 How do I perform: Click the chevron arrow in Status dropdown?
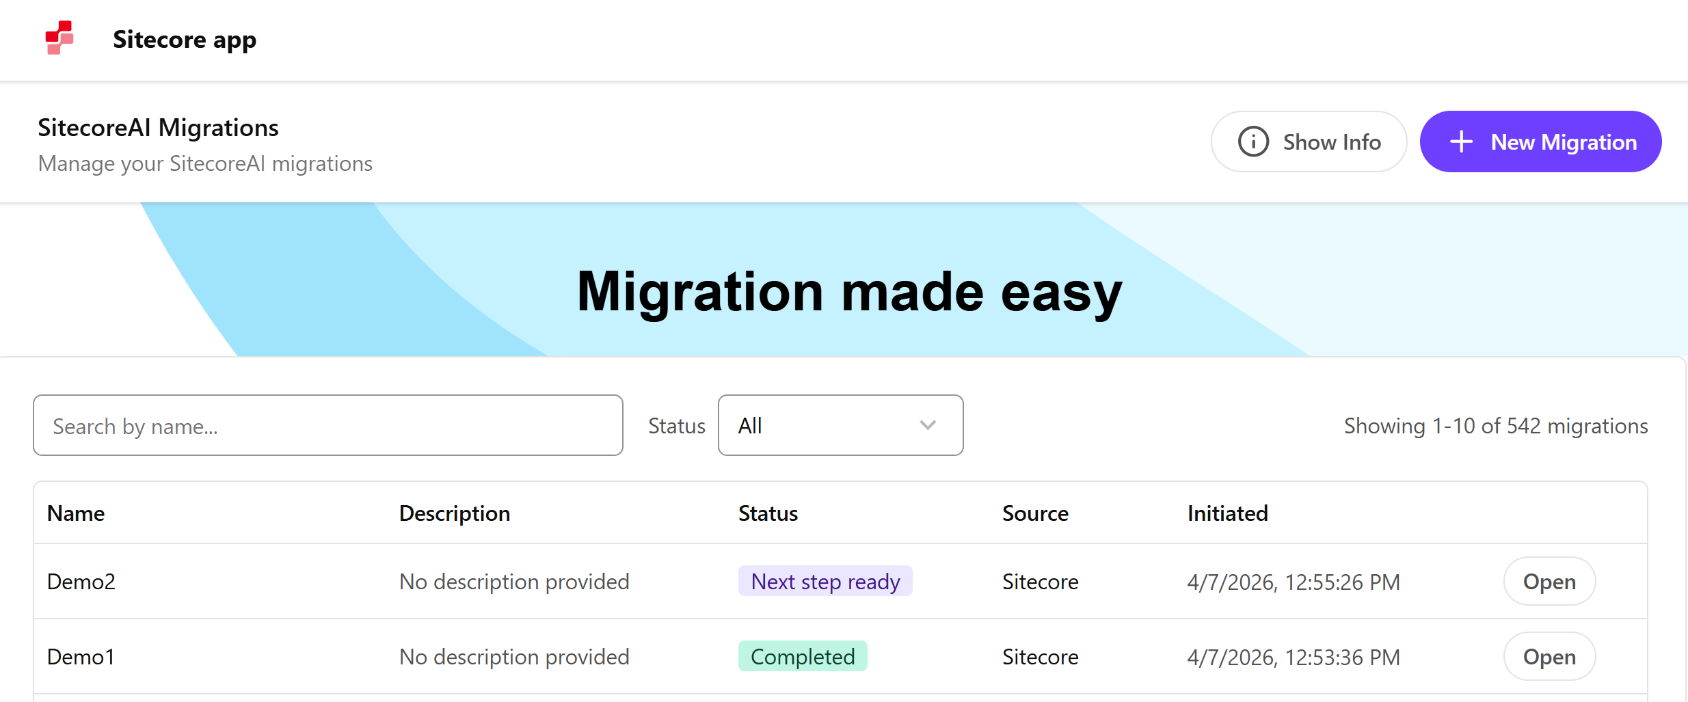pyautogui.click(x=928, y=425)
